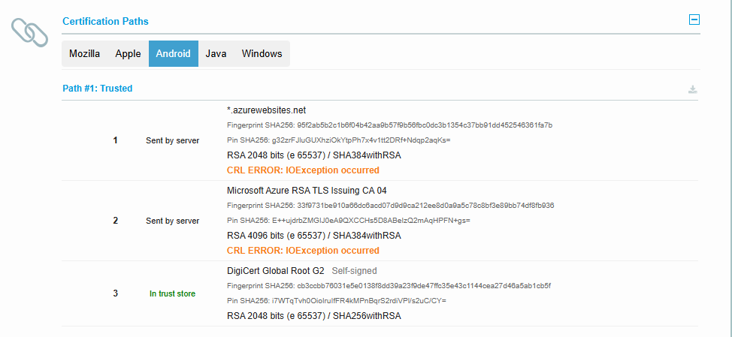
Task: Click Sent by server in row 1
Action: coord(172,140)
